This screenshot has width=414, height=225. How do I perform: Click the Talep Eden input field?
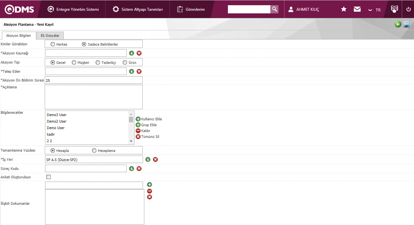tap(86, 71)
